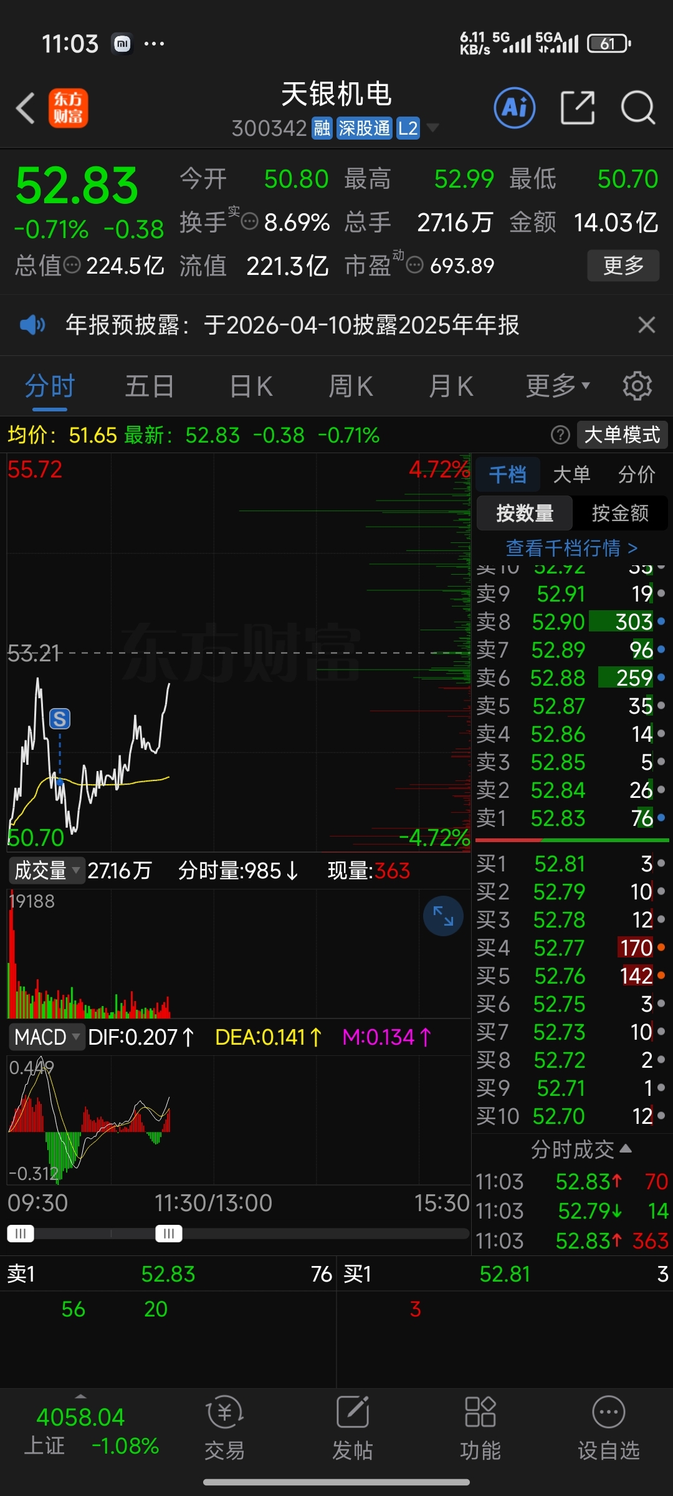The height and width of the screenshot is (1496, 673).
Task: Select the 大单 tab
Action: coord(571,474)
